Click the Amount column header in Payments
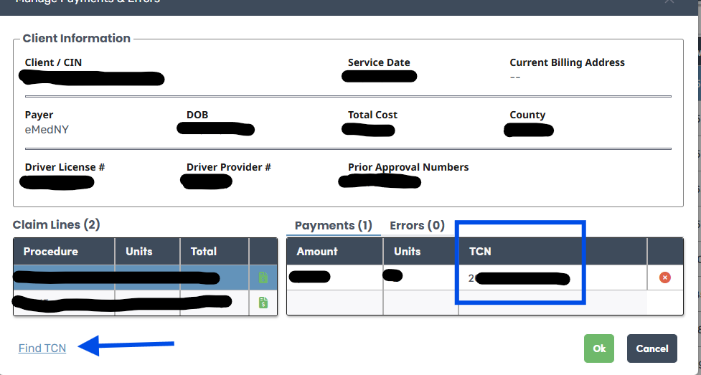 [x=317, y=252]
